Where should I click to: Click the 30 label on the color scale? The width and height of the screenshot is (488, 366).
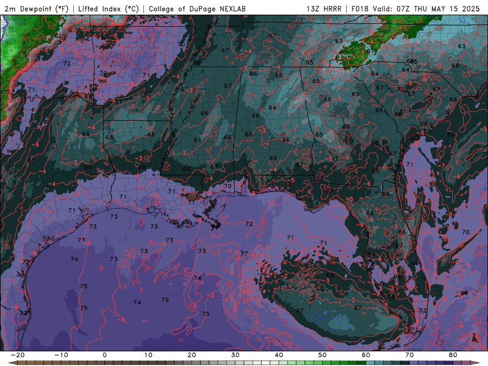(235, 355)
